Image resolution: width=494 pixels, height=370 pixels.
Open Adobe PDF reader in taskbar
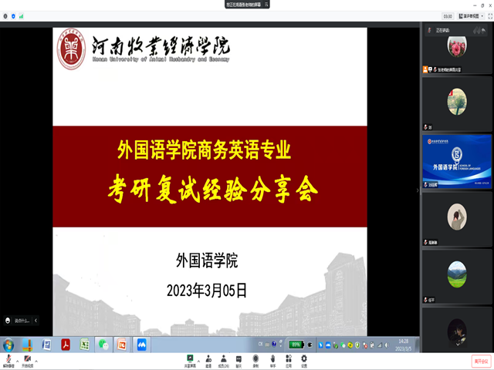tap(66, 345)
